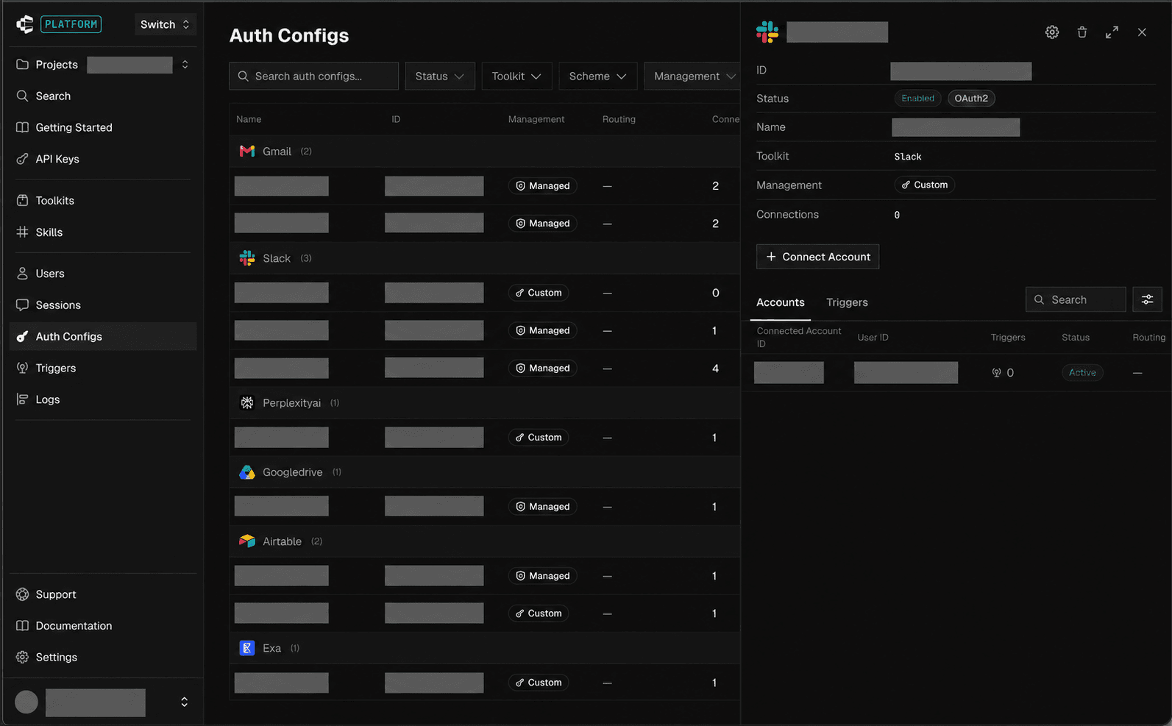The image size is (1172, 726).
Task: Click the Gmail logo in group header
Action: point(247,152)
